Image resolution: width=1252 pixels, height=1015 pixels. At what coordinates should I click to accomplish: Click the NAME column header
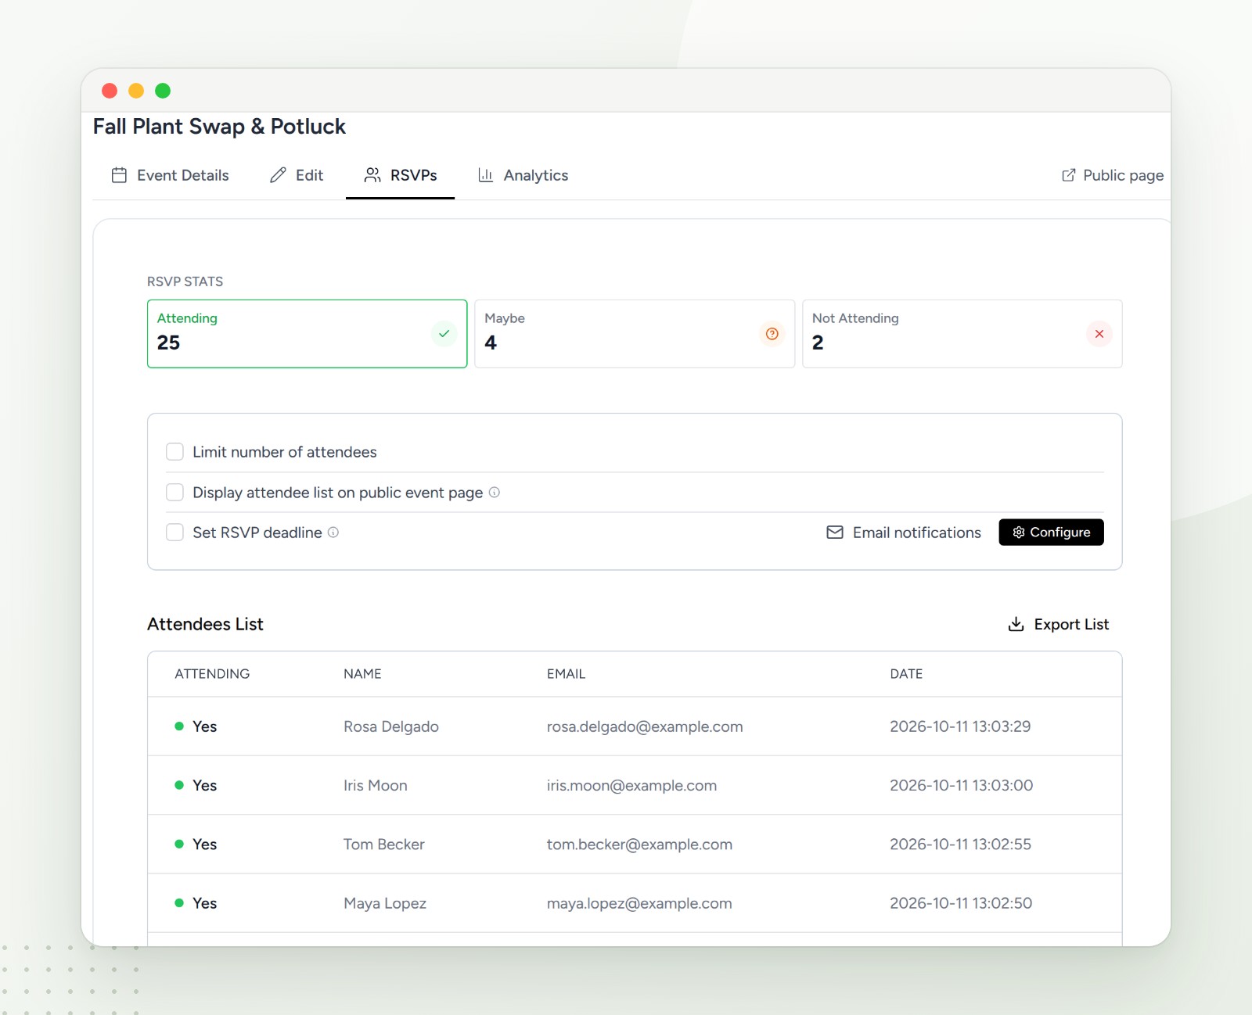pyautogui.click(x=362, y=674)
